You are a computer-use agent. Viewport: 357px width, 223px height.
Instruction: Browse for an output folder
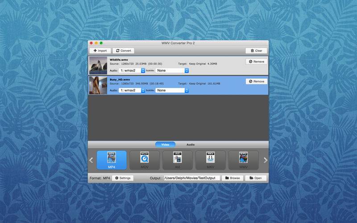tap(232, 178)
